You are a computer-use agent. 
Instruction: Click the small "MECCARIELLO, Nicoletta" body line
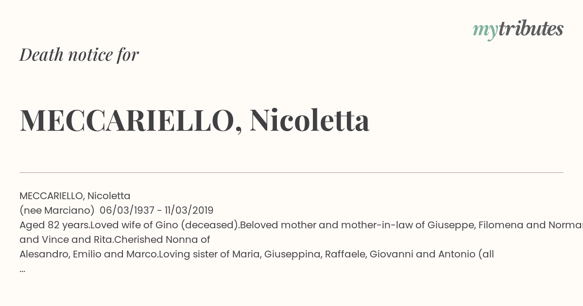coord(75,196)
